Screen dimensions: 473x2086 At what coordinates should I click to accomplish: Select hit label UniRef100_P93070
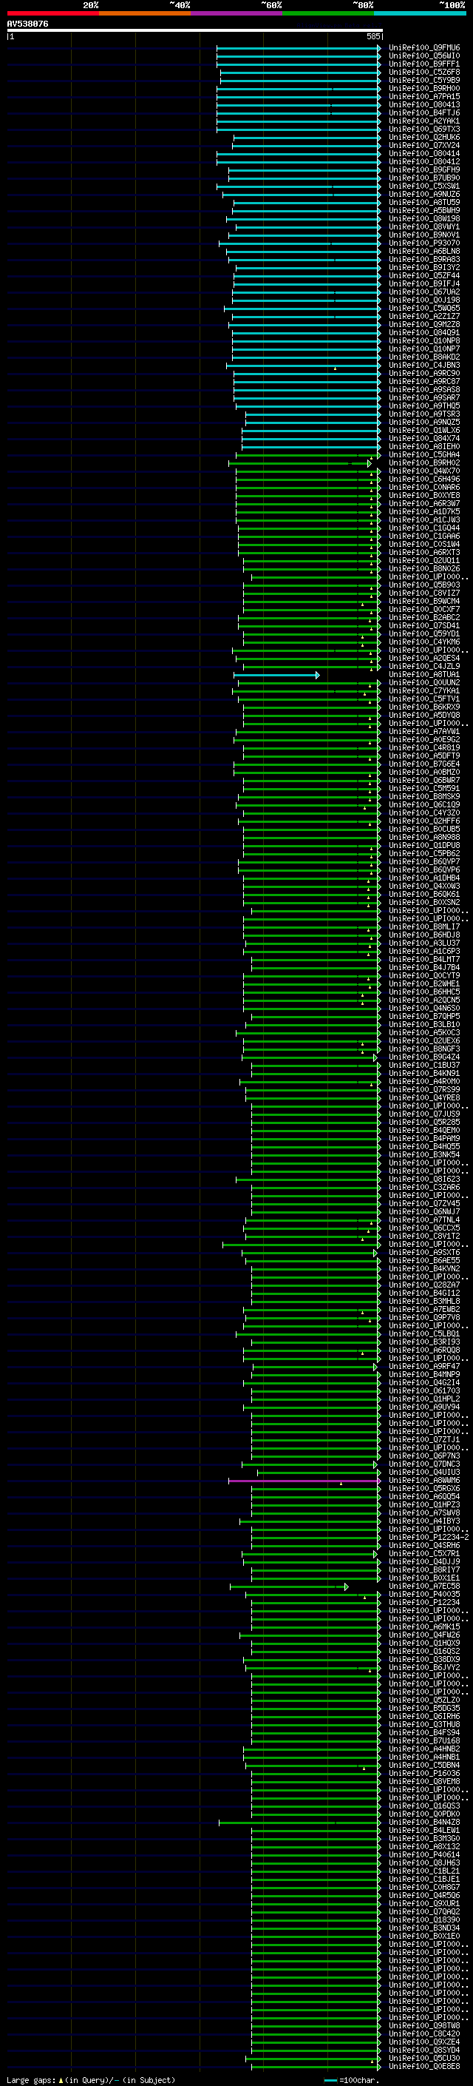[x=423, y=243]
